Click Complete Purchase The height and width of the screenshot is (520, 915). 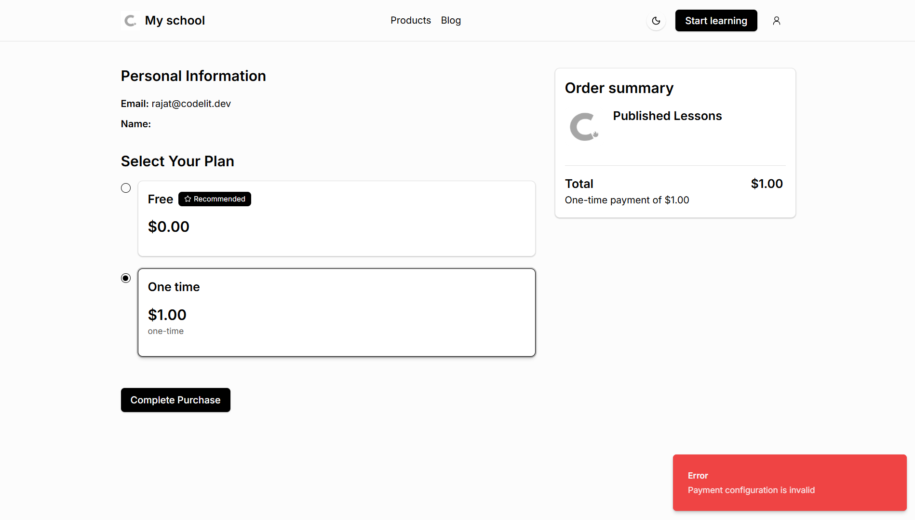175,400
